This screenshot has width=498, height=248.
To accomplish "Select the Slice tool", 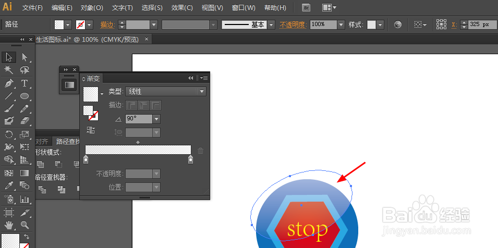I will pos(25,212).
